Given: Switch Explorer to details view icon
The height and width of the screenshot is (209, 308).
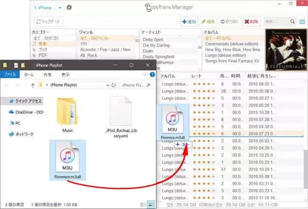Looking at the screenshot, I should click(143, 205).
